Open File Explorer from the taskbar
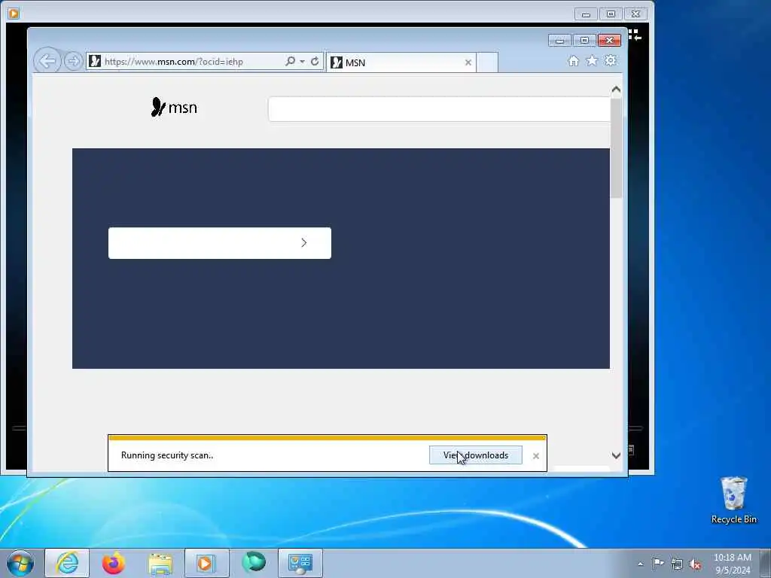771x578 pixels. (x=160, y=564)
